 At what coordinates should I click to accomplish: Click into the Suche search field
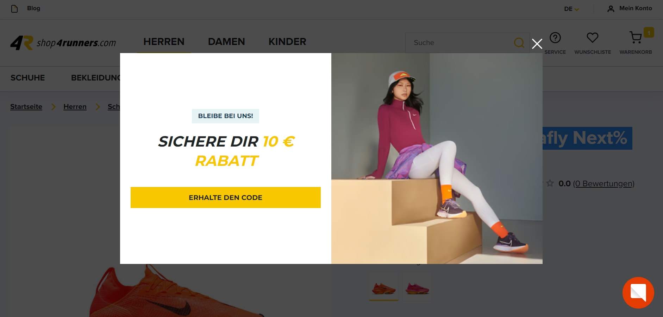coord(459,43)
